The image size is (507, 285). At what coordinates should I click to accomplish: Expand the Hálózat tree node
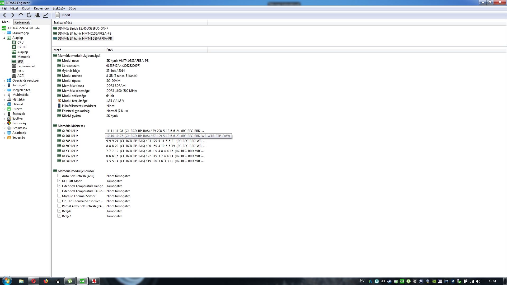pos(4,104)
